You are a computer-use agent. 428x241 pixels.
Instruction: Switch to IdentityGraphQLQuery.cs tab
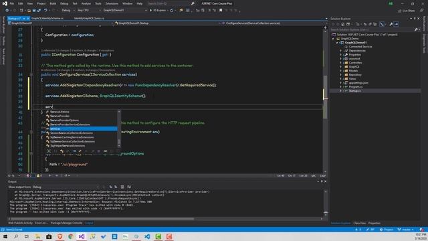coord(89,18)
